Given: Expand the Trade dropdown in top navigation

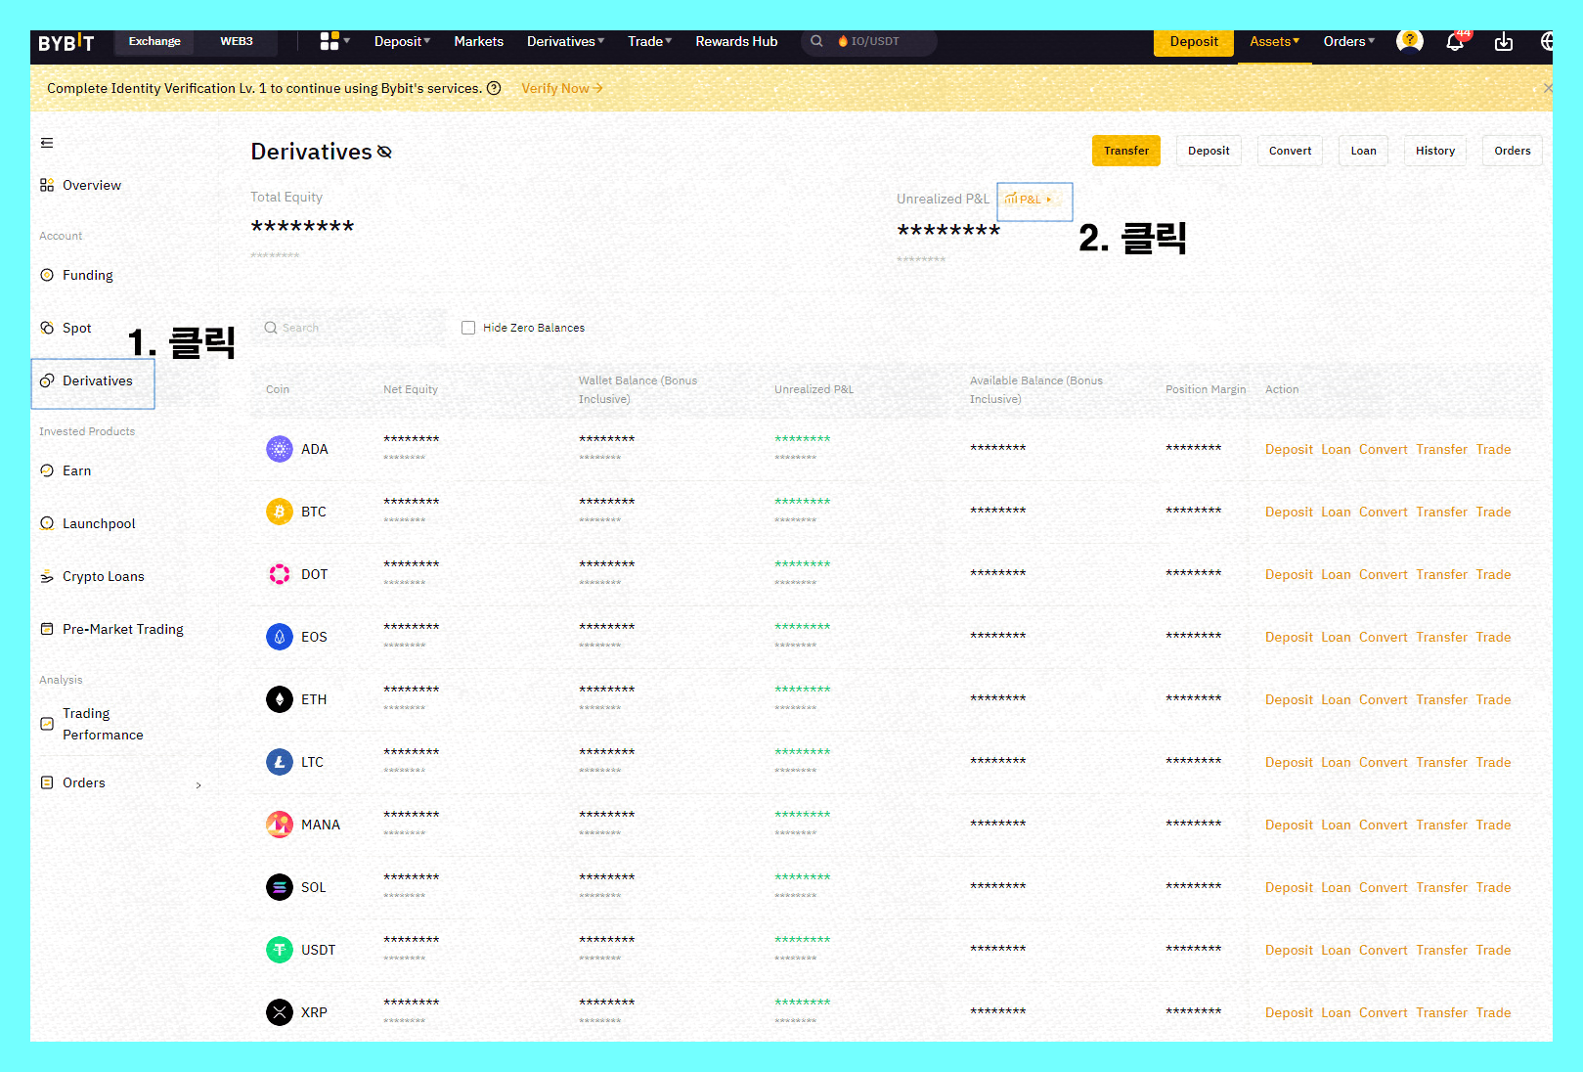Looking at the screenshot, I should [x=649, y=41].
